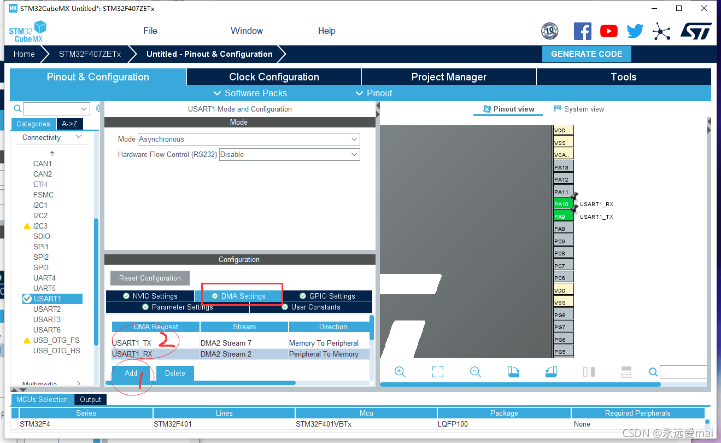Zoom out of the pinout view
Screen dimensions: 721x443
pyautogui.click(x=476, y=372)
